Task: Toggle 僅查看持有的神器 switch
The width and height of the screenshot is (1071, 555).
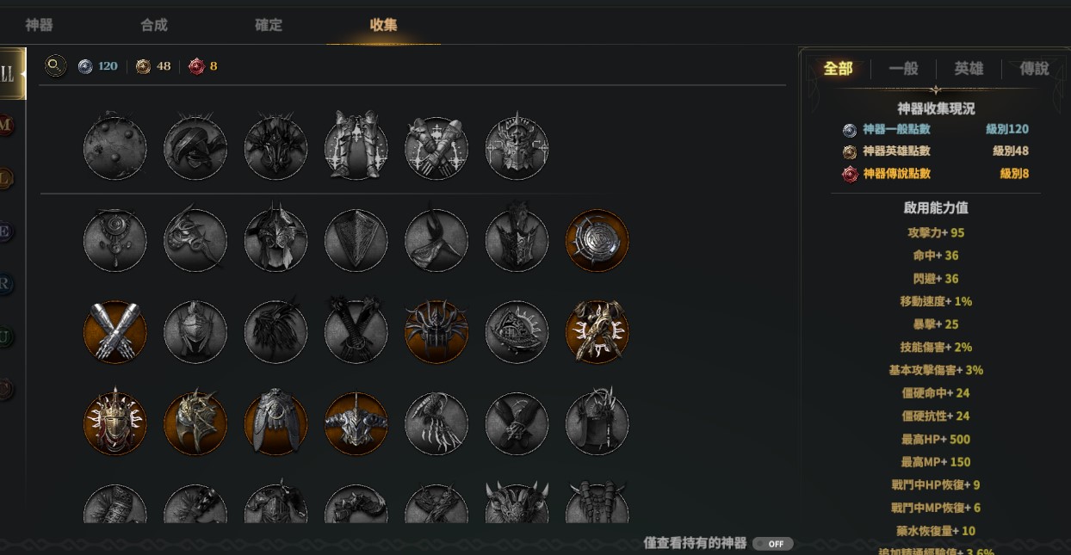Action: point(772,544)
